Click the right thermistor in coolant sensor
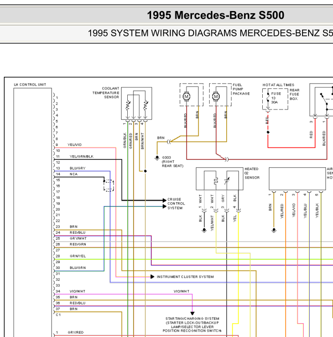Screen dimensions: 333x337 coord(145,106)
